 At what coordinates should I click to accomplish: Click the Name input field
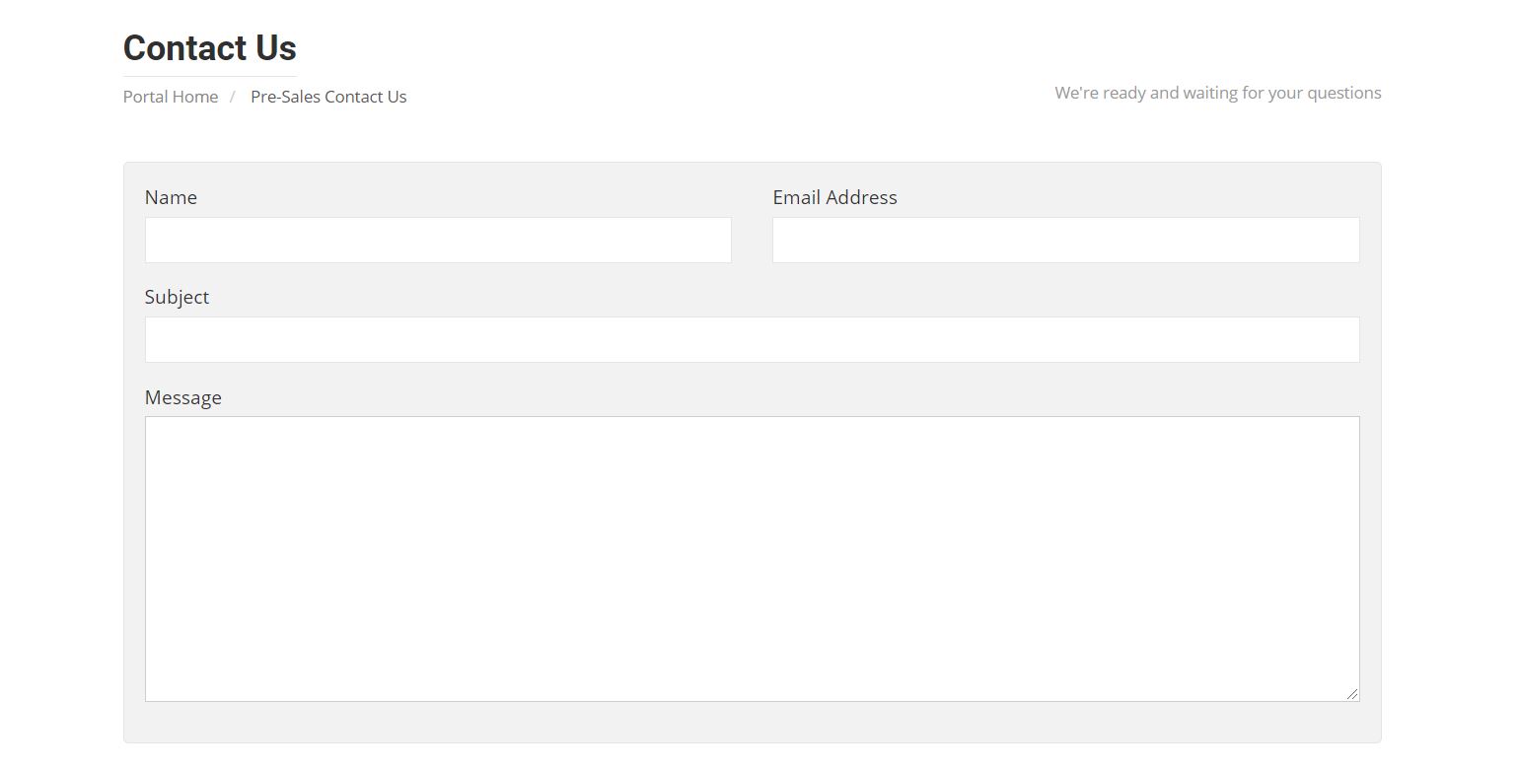438,240
